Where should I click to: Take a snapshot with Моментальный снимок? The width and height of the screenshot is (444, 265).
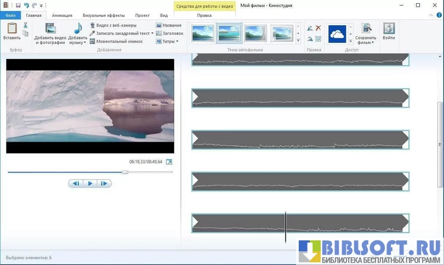tap(93, 41)
